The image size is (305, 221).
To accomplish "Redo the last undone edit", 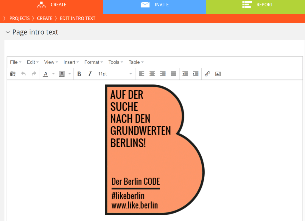I will pyautogui.click(x=34, y=74).
